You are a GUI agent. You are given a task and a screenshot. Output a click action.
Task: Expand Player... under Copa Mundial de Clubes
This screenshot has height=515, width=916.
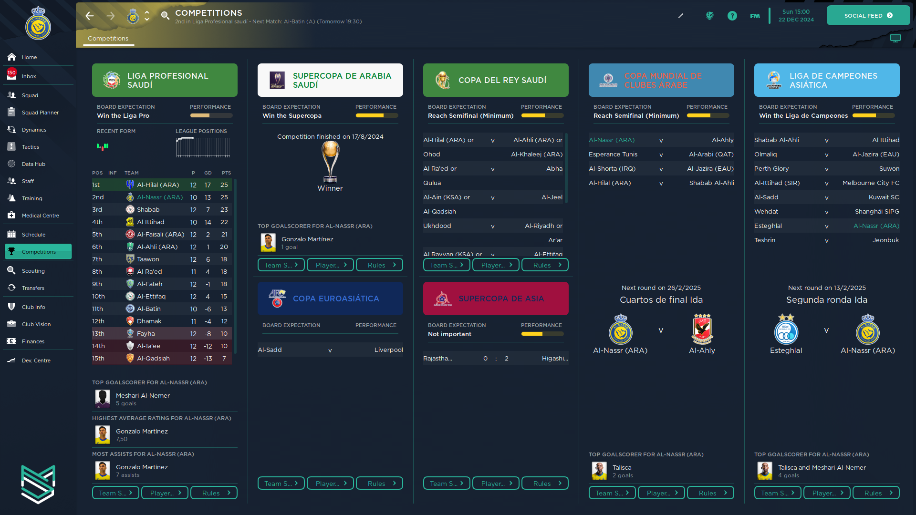pyautogui.click(x=661, y=493)
